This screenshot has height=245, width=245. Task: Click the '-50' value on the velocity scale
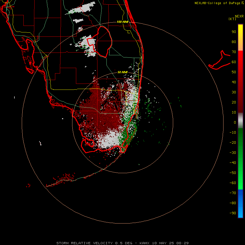coord(233,173)
